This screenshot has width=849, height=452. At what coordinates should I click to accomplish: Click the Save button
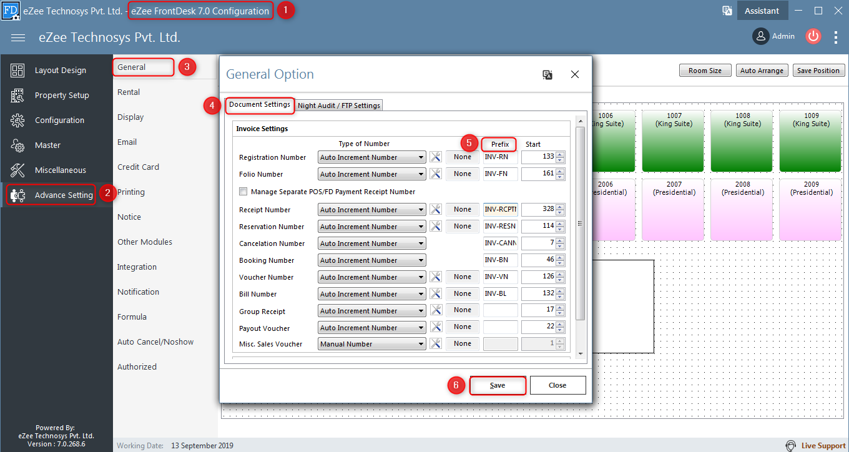(498, 385)
